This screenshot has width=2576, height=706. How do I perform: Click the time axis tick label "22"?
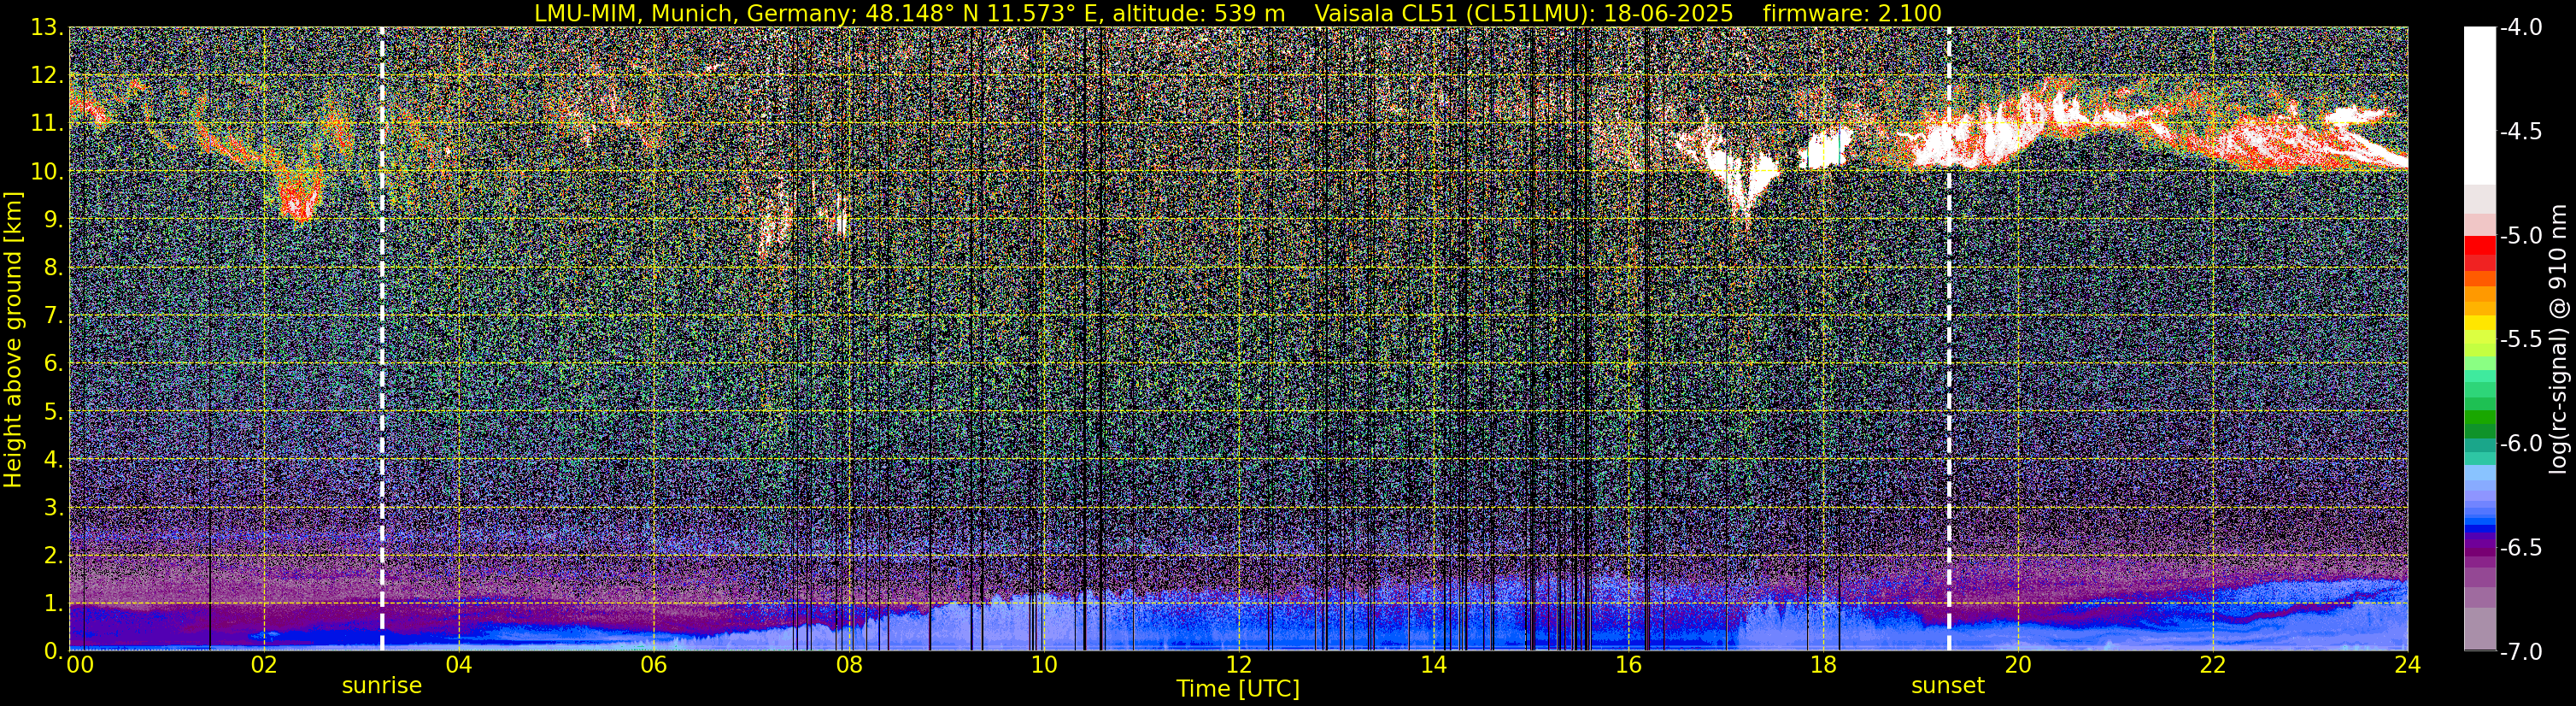[x=2213, y=665]
